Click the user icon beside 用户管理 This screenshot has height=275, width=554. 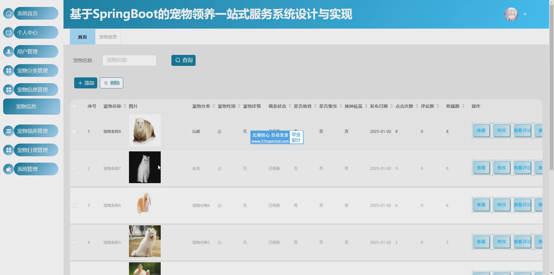[9, 51]
